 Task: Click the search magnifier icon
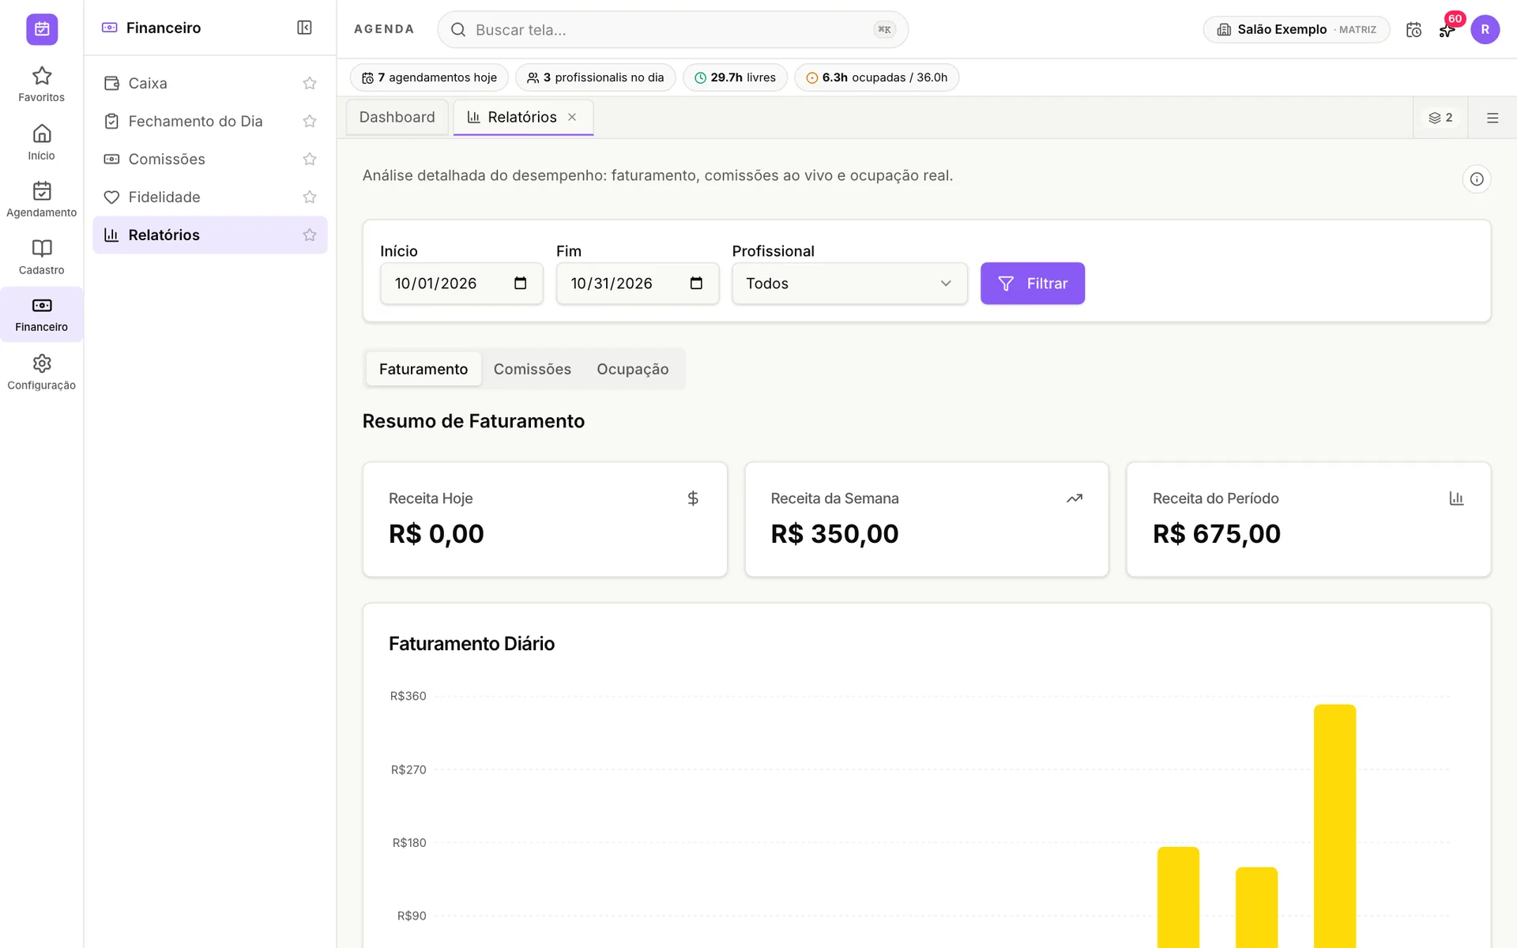pos(458,29)
